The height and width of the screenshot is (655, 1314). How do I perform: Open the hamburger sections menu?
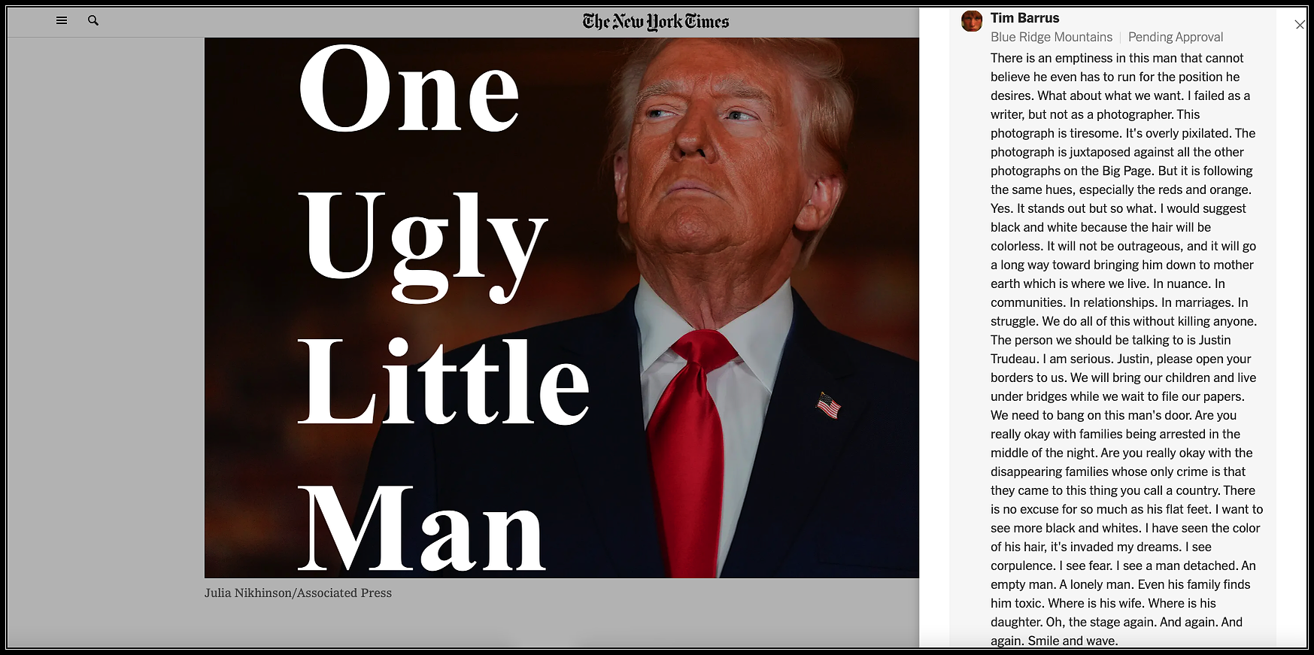(x=62, y=20)
